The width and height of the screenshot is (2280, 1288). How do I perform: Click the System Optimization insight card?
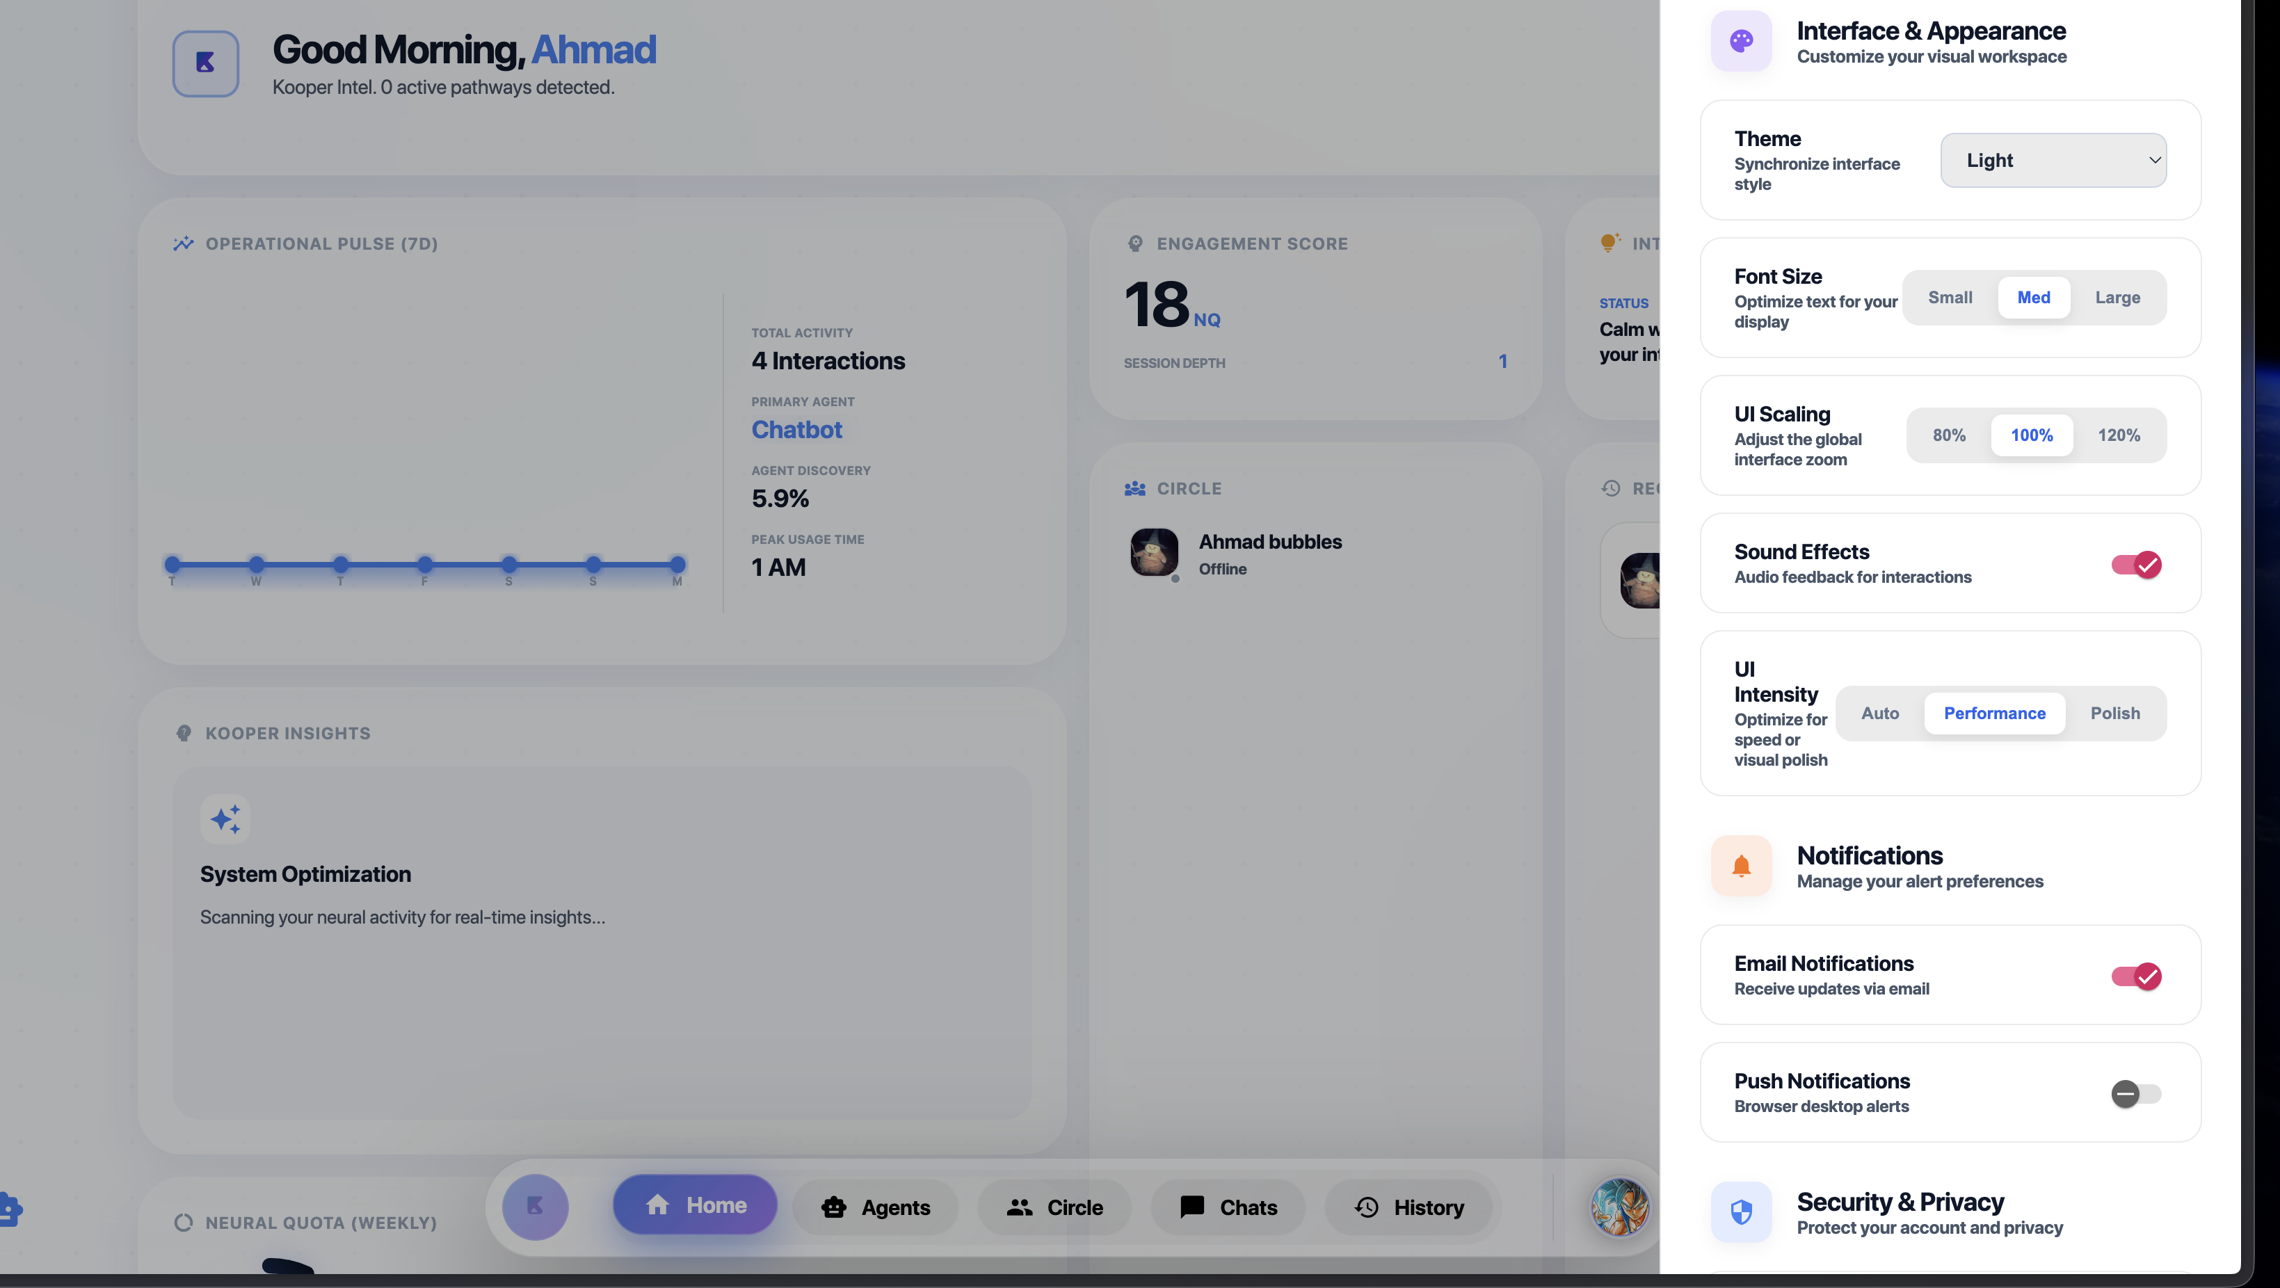click(x=602, y=943)
